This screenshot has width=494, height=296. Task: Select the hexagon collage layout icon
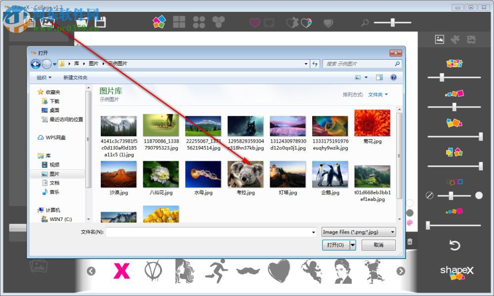coord(219,22)
